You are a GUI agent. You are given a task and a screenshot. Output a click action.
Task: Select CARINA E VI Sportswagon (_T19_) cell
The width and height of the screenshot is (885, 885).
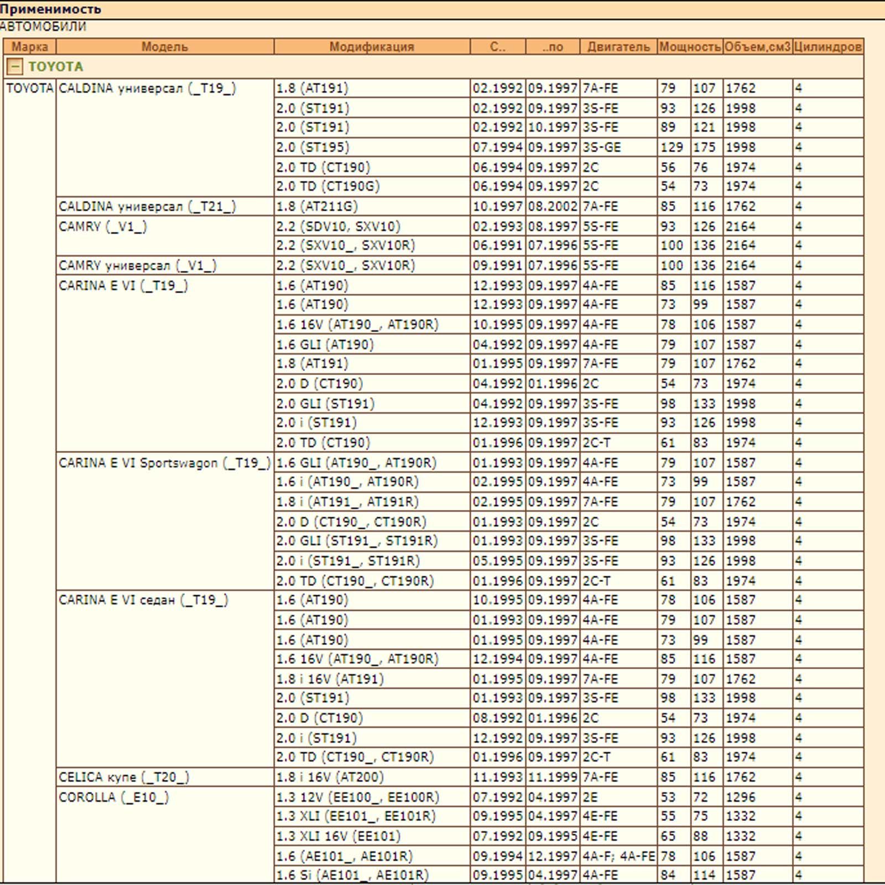coord(165,521)
